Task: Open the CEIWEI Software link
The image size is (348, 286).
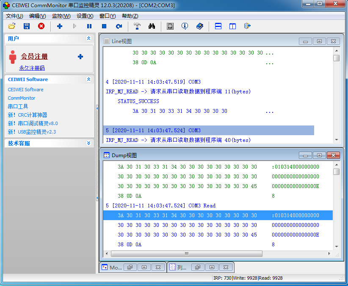Action: [x=25, y=90]
